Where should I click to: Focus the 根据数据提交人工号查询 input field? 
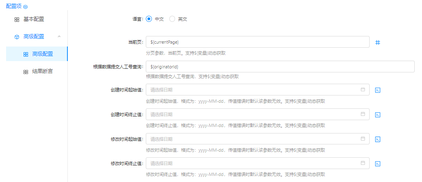[x=280, y=67]
